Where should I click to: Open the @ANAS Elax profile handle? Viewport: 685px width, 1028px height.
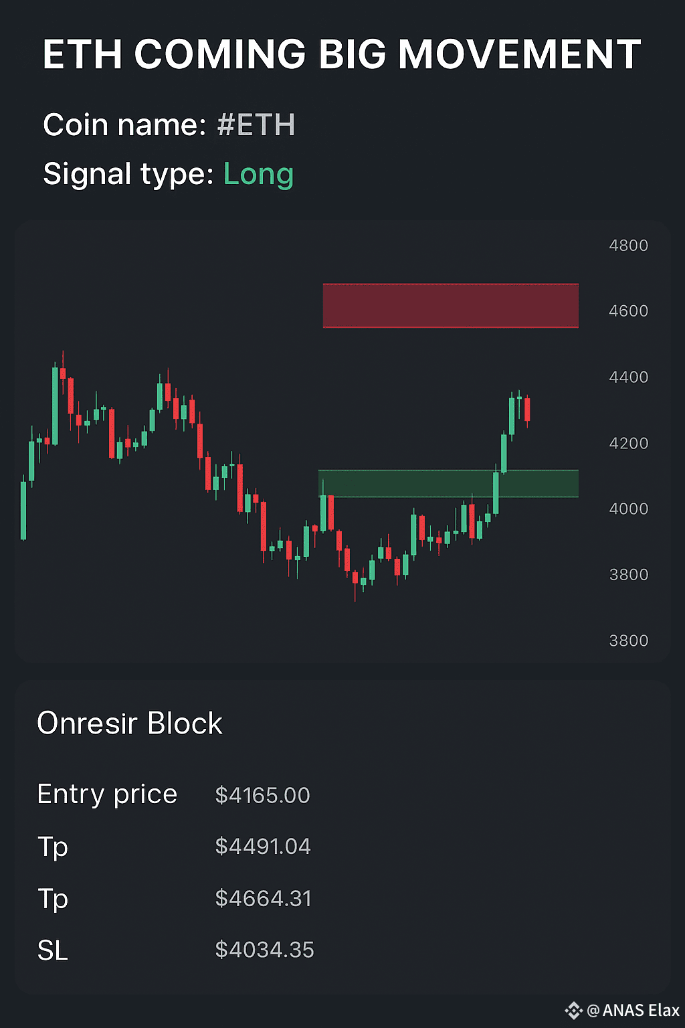pos(633,1010)
